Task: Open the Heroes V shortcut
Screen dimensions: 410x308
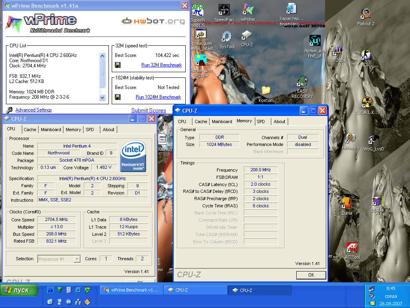Action: pyautogui.click(x=351, y=138)
